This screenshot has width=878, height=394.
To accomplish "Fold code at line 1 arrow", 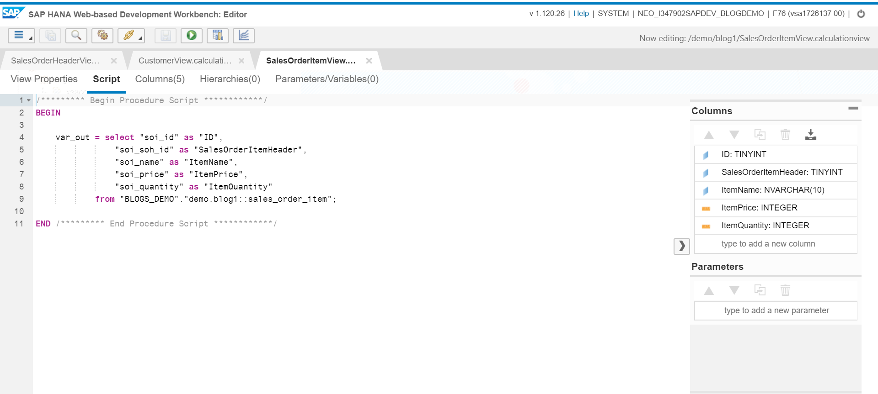I will tap(29, 100).
